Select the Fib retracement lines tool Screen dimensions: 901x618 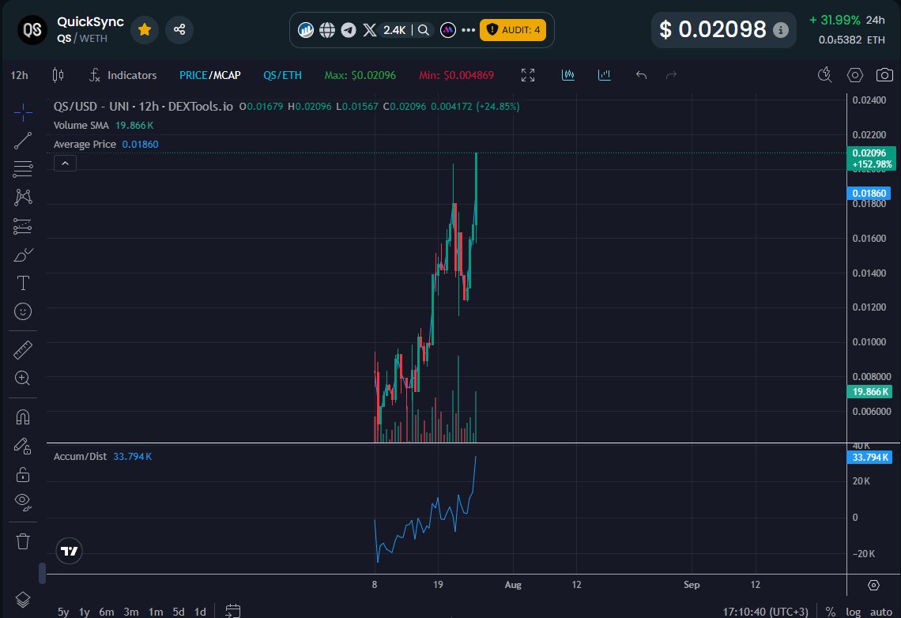coord(23,169)
